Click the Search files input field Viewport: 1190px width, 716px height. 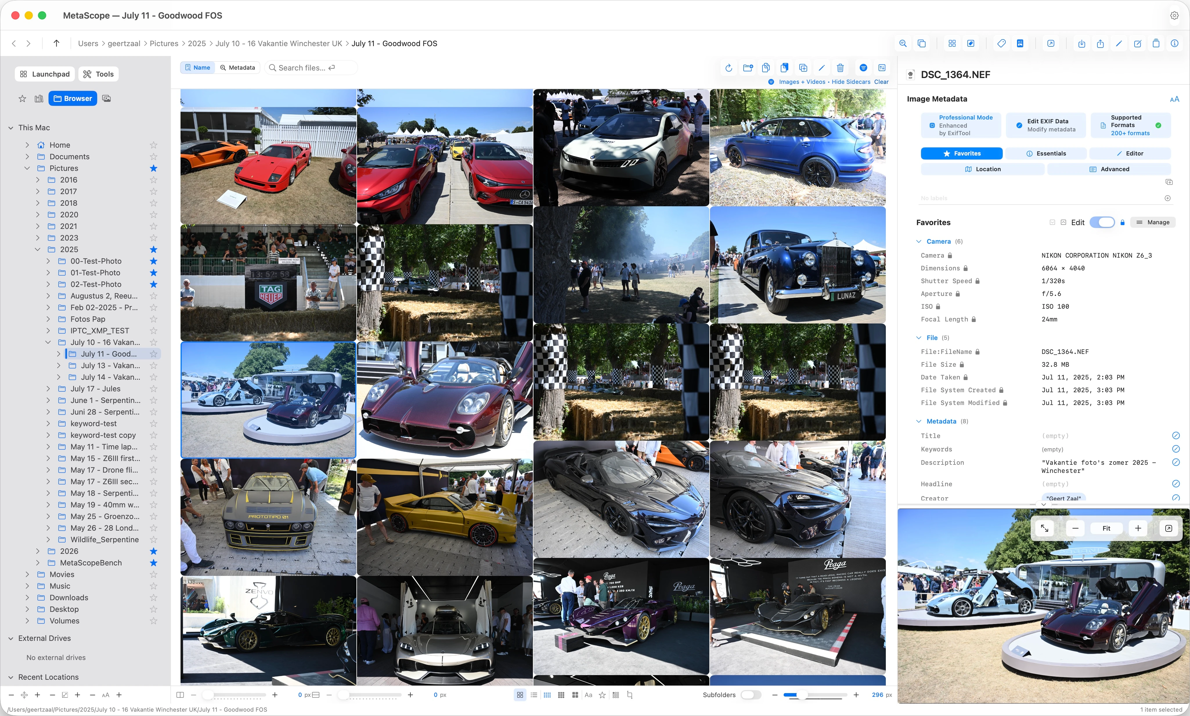pyautogui.click(x=311, y=68)
